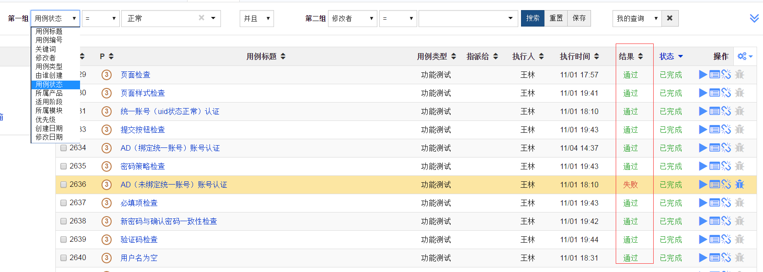Image resolution: width=763 pixels, height=272 pixels.
Task: Click the results list icon in the 页面样式检查 row
Action: tap(715, 93)
